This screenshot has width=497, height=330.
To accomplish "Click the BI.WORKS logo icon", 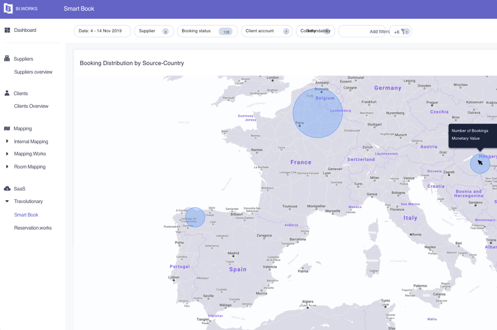I will click(8, 8).
